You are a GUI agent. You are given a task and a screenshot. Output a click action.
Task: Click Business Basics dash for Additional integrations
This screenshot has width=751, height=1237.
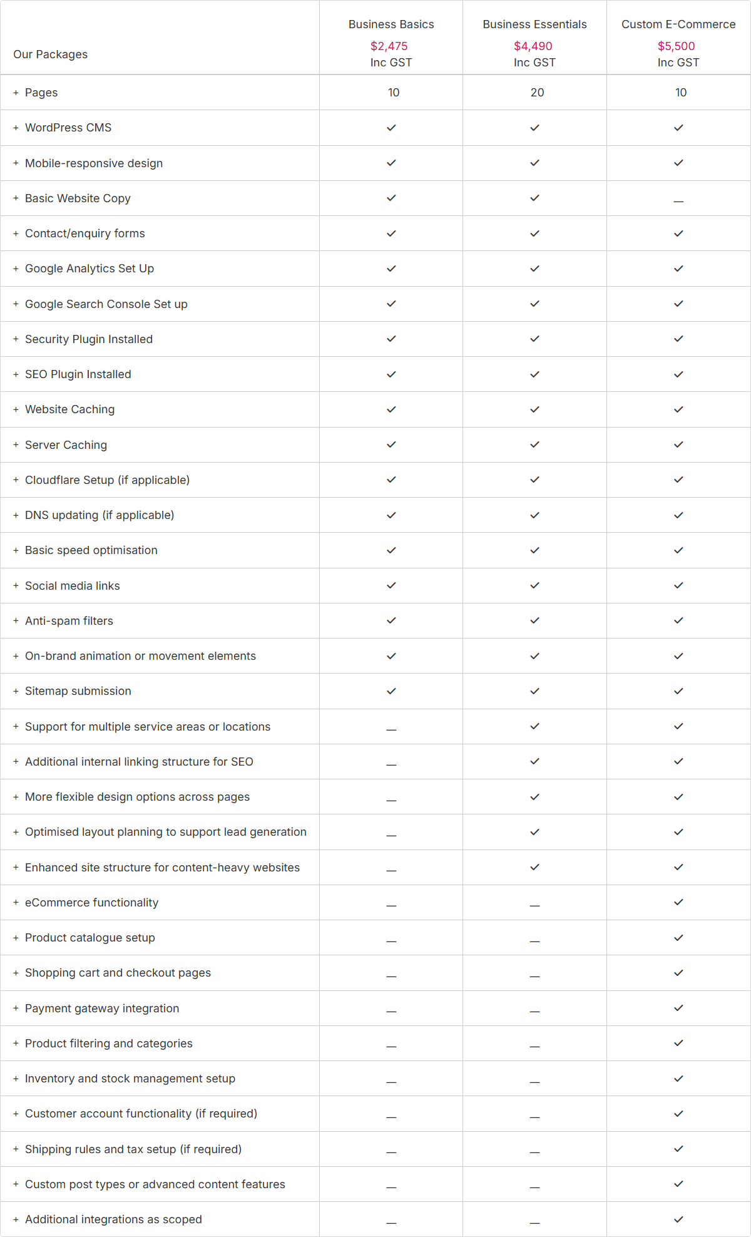pyautogui.click(x=391, y=1222)
